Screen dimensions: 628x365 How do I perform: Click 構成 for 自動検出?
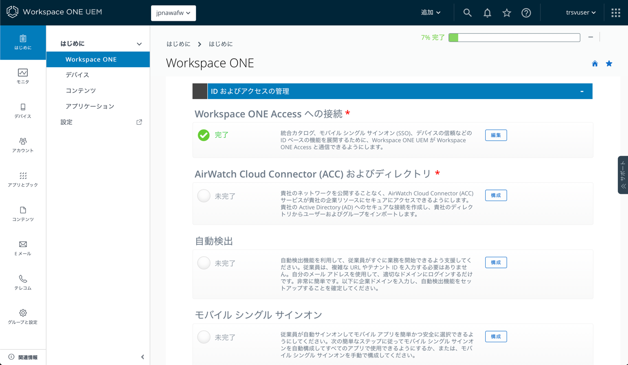pos(496,263)
